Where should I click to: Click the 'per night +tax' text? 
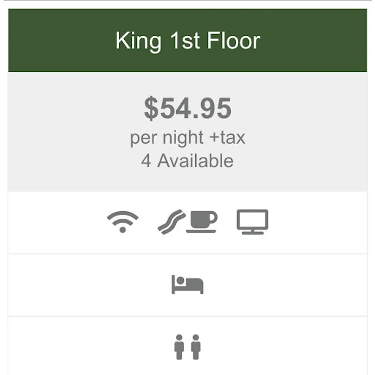188,138
